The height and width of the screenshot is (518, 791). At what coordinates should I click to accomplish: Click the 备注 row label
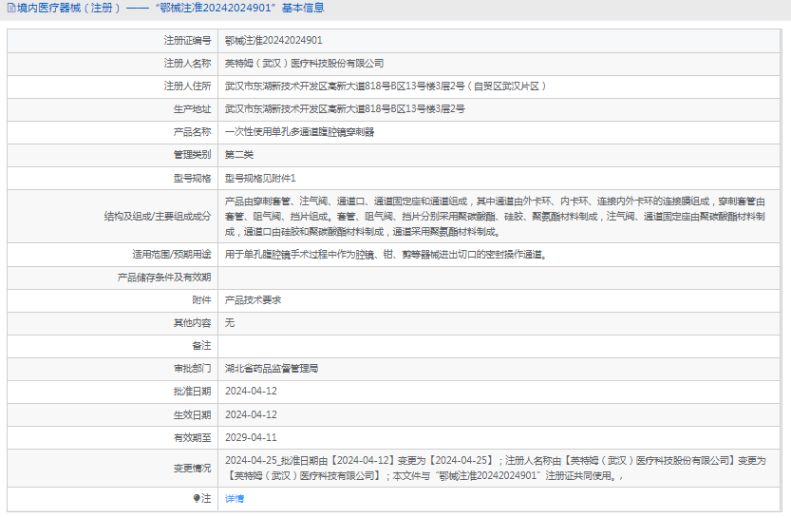tap(201, 346)
